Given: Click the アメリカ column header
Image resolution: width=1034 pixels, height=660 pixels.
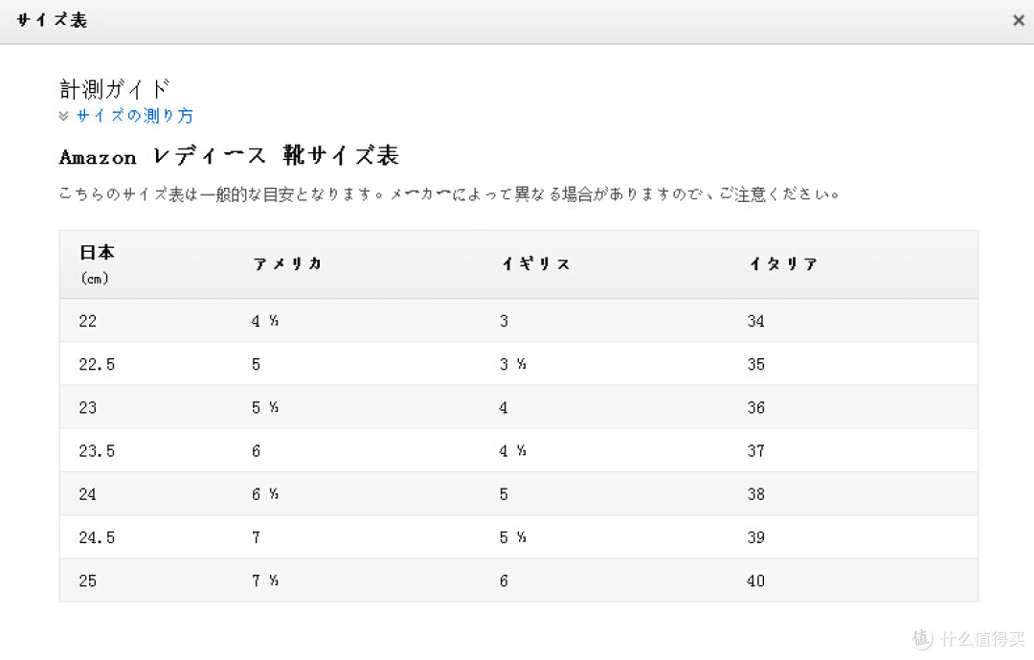Looking at the screenshot, I should (287, 264).
